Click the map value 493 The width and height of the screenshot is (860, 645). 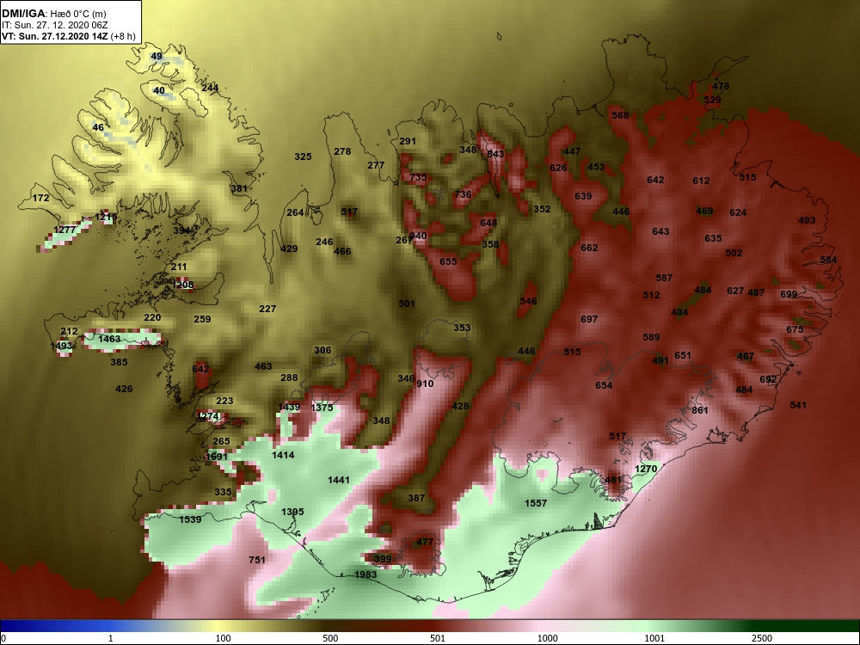tap(807, 220)
